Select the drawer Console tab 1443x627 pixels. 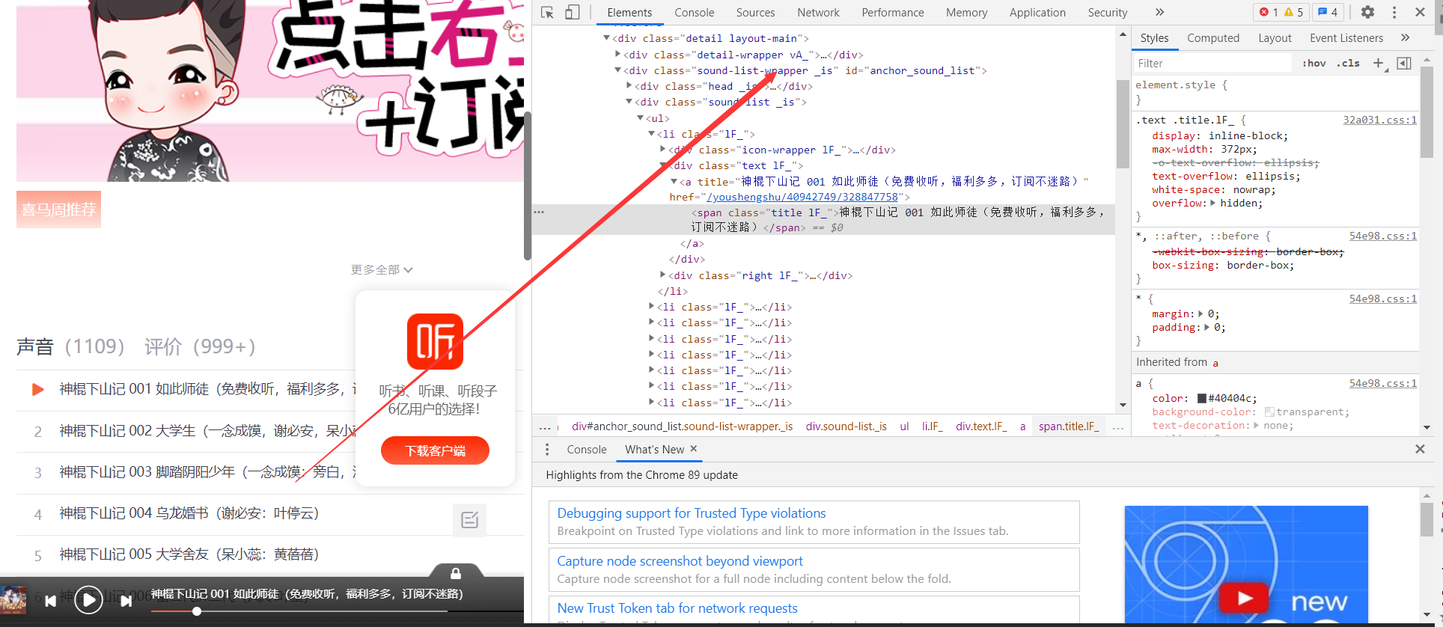point(586,449)
